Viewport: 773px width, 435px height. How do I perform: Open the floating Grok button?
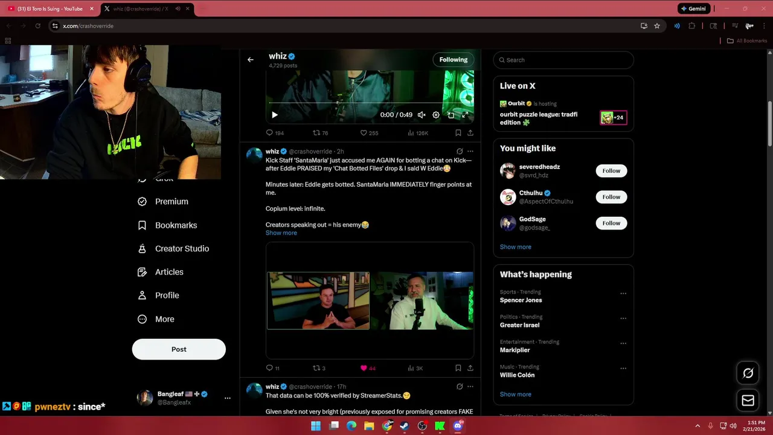[x=748, y=373]
